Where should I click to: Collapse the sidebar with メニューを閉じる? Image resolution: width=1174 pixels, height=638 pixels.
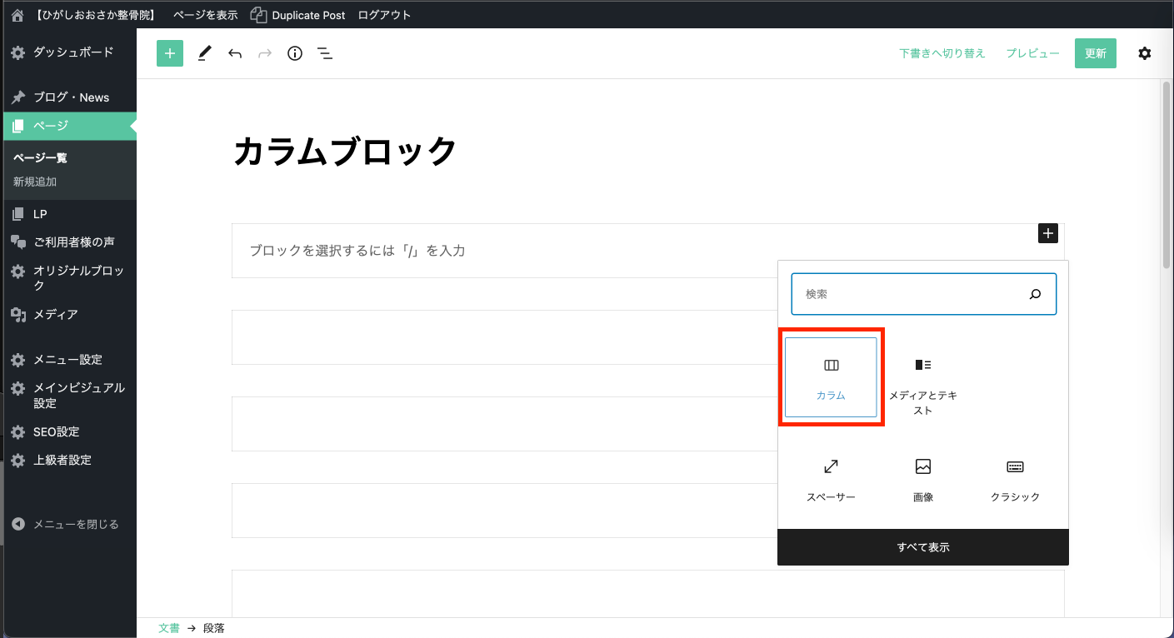(x=67, y=524)
